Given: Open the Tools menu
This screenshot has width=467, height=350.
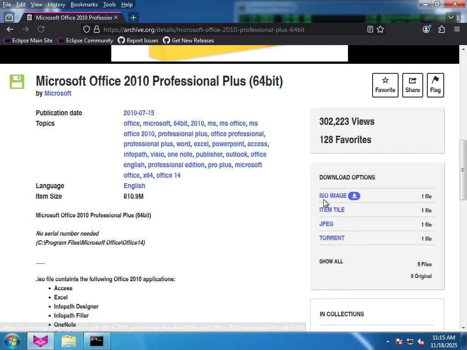Looking at the screenshot, I should click(x=109, y=5).
